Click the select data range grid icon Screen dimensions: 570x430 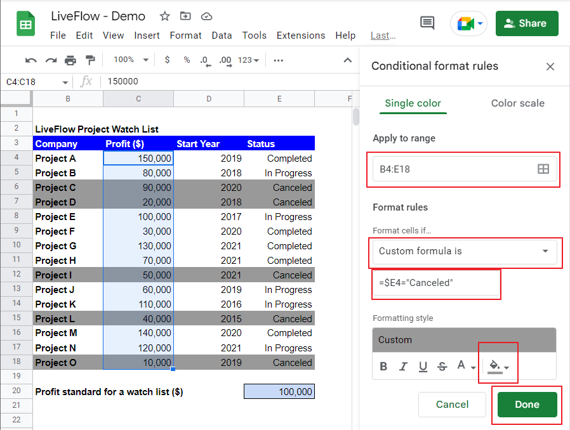click(x=543, y=169)
